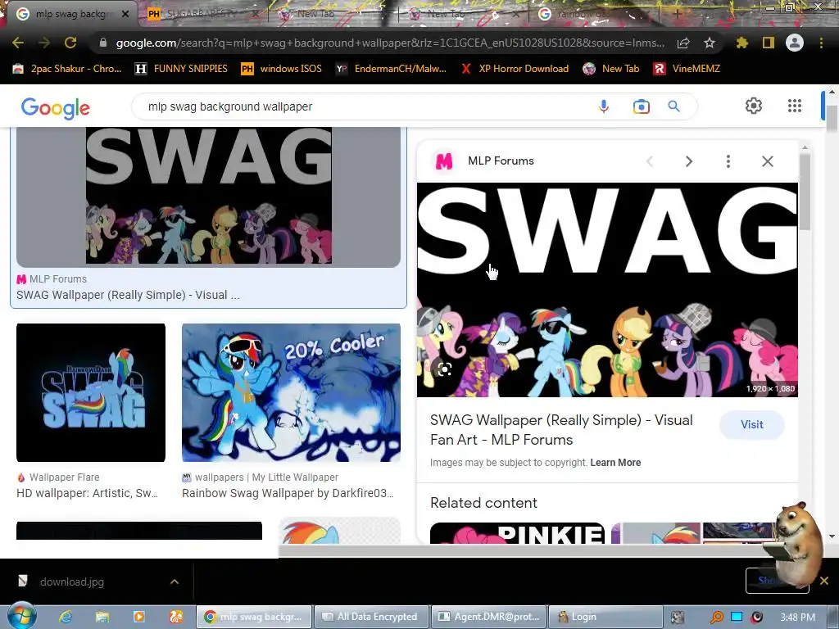Start voice search with the microphone icon

[604, 106]
